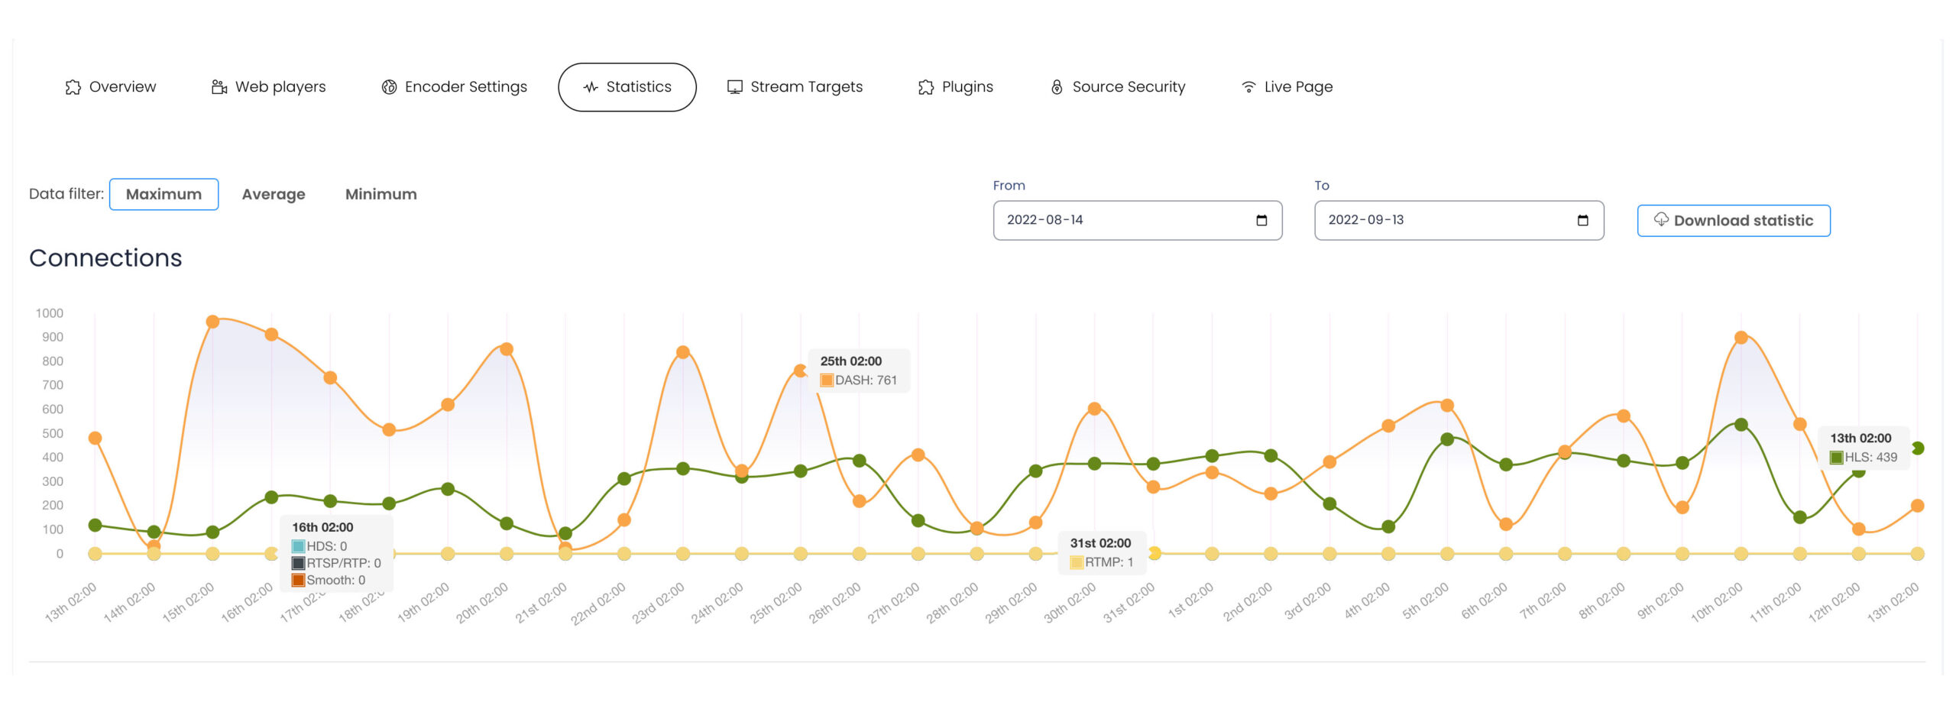Click the Live Page wifi icon
Screen dimensions: 1956x712
[x=1248, y=87]
